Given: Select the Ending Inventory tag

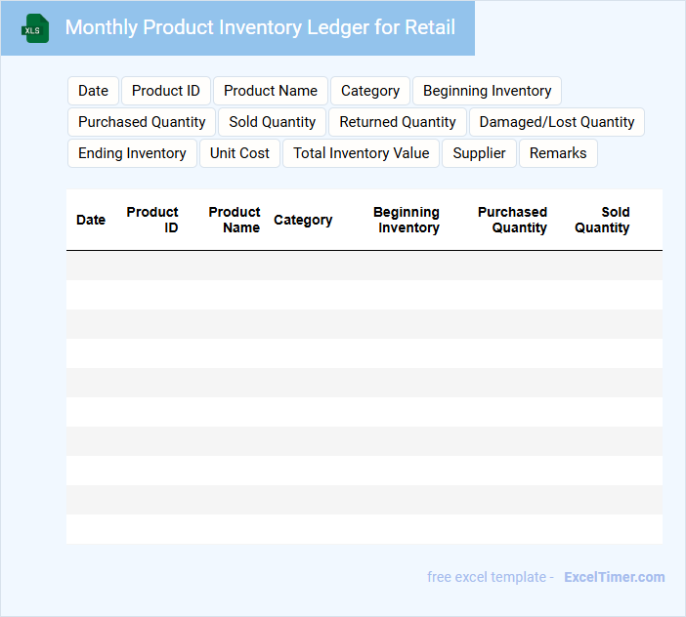Looking at the screenshot, I should coord(132,153).
